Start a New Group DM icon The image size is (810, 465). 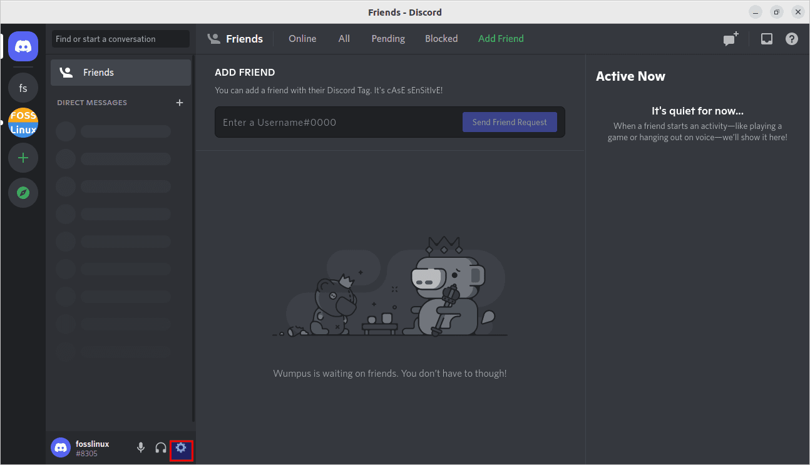coord(731,39)
